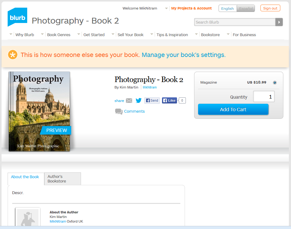Image resolution: width=291 pixels, height=229 pixels.
Task: Click the Quantity input field
Action: (x=264, y=96)
